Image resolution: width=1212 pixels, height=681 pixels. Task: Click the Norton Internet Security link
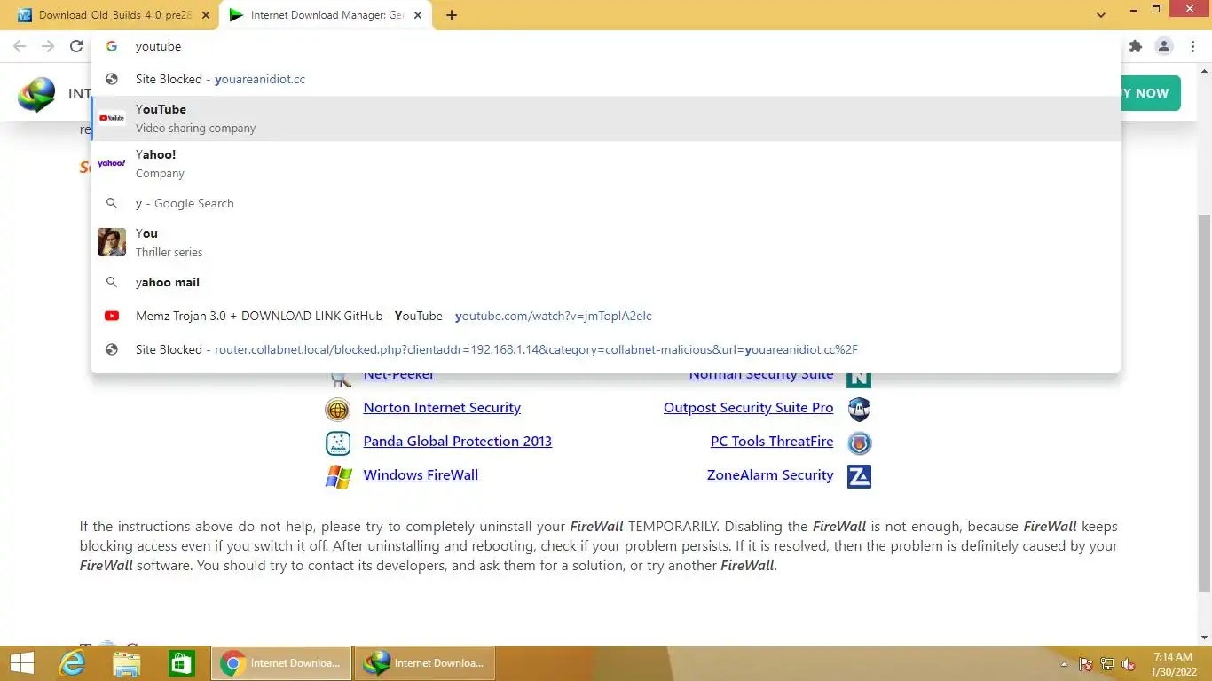pos(442,408)
